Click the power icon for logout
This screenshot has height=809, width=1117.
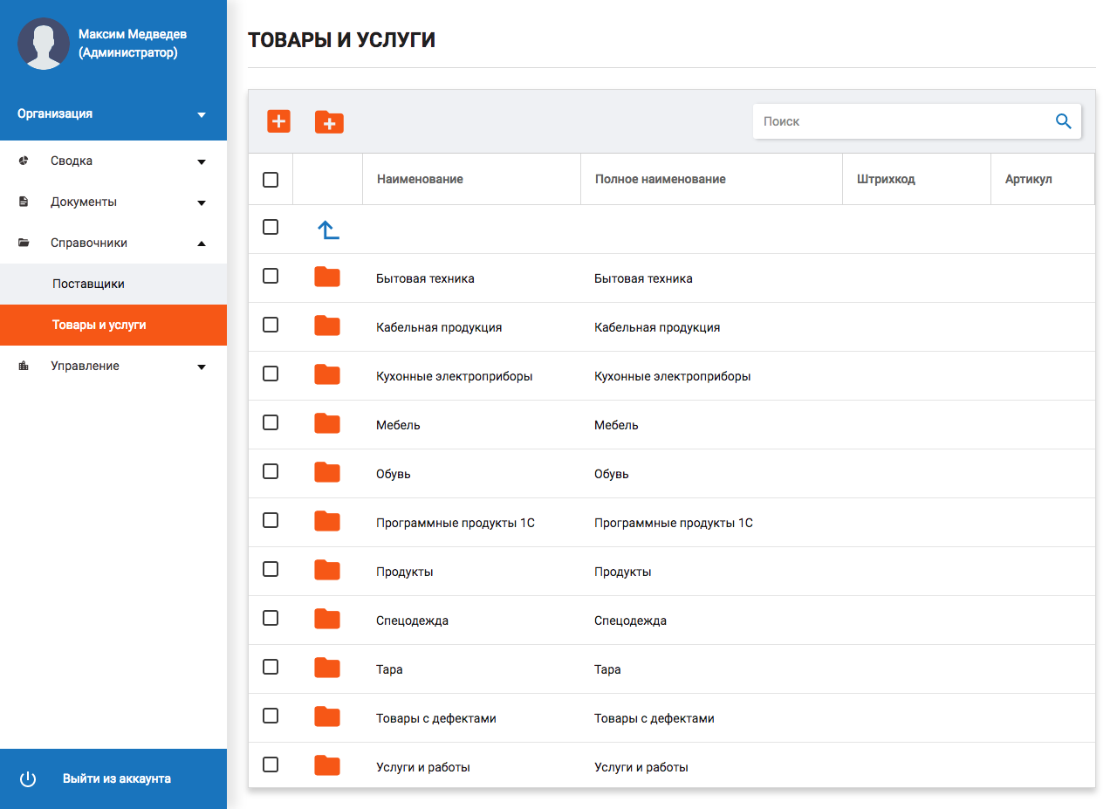click(28, 779)
